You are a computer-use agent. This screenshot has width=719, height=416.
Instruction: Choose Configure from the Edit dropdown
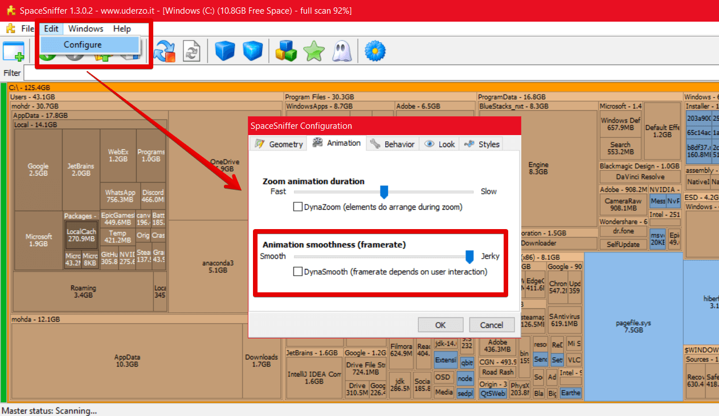coord(89,44)
